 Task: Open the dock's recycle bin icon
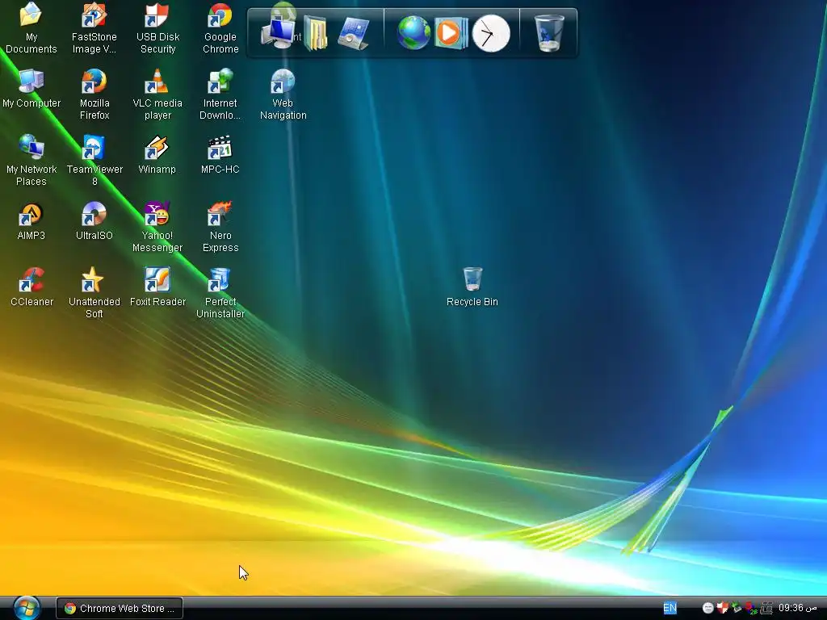click(549, 32)
